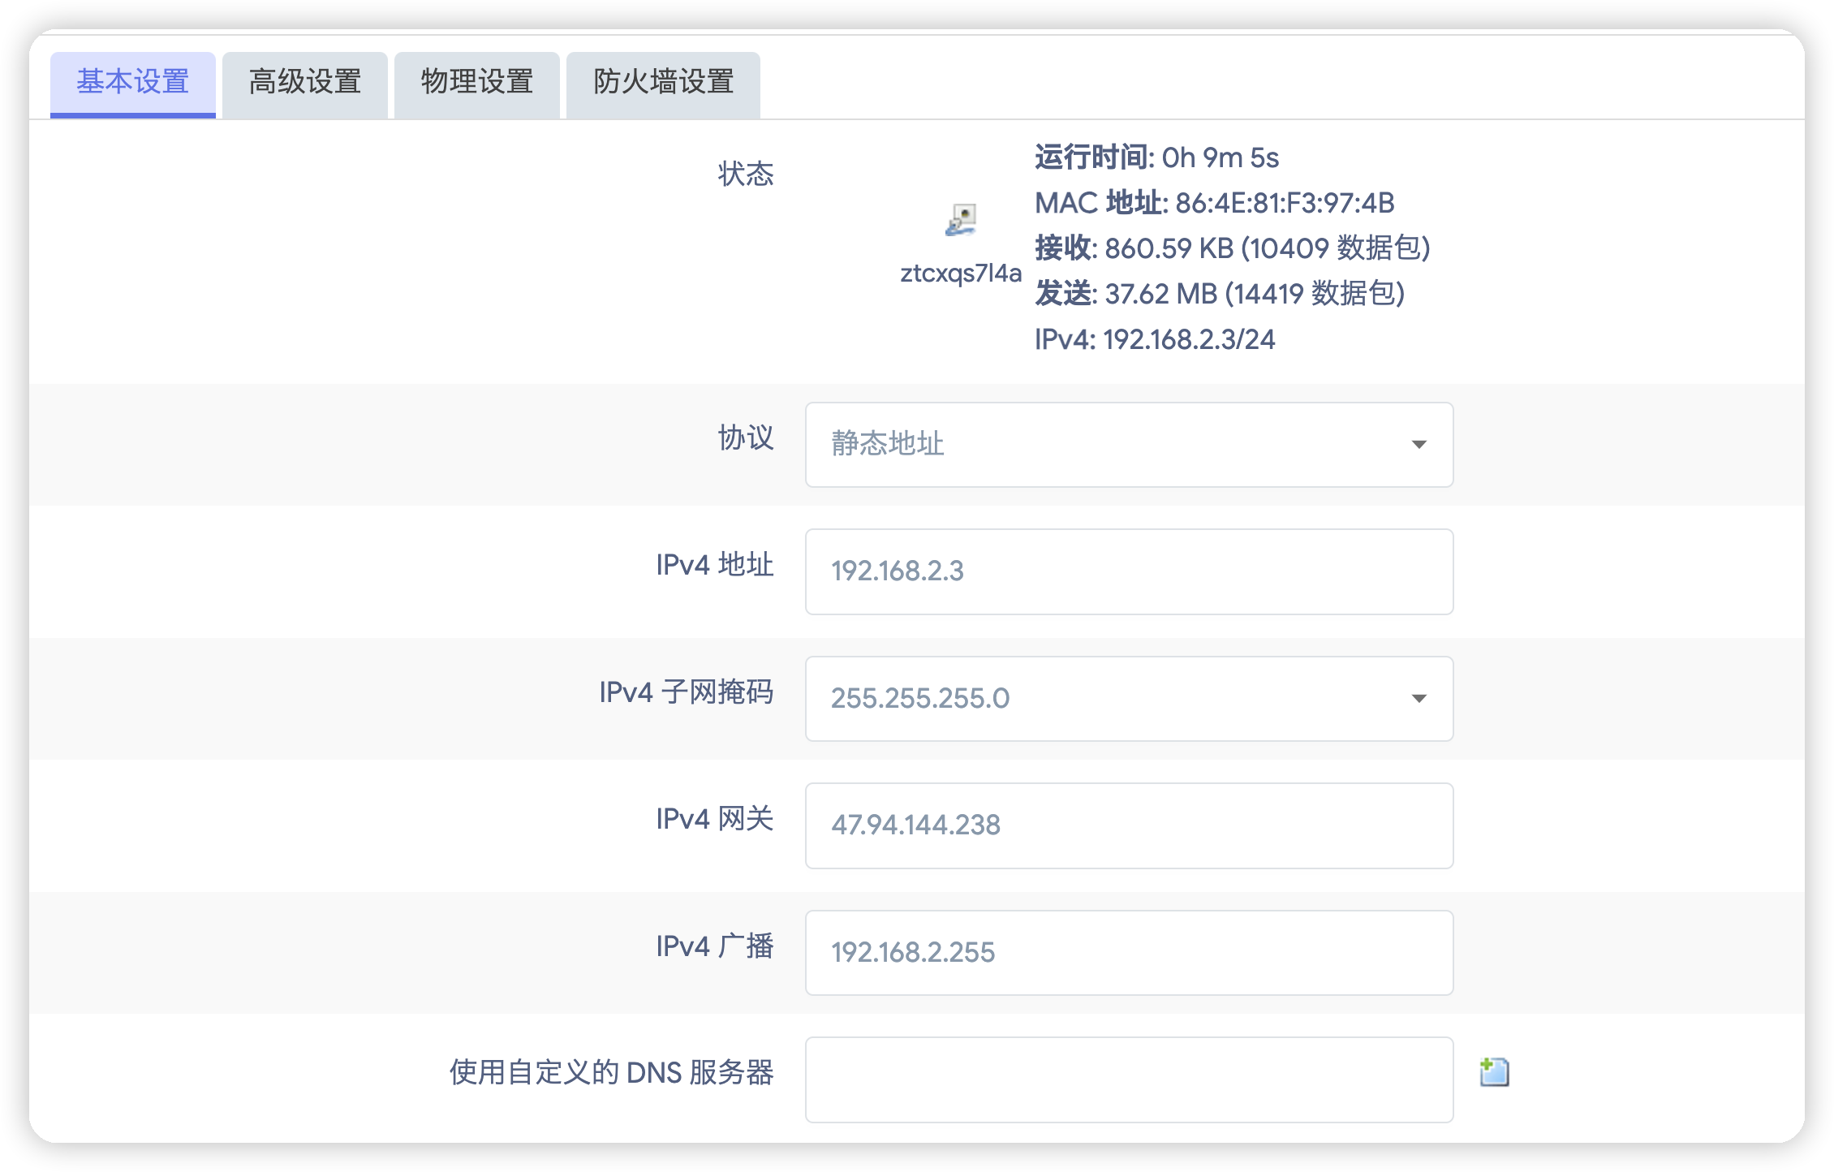Switch to the 高级设置 tab
Image resolution: width=1834 pixels, height=1172 pixels.
[x=304, y=83]
